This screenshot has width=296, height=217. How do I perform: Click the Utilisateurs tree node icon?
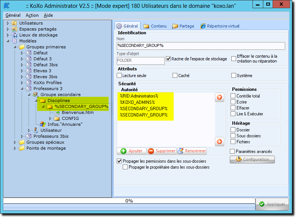click(14, 23)
